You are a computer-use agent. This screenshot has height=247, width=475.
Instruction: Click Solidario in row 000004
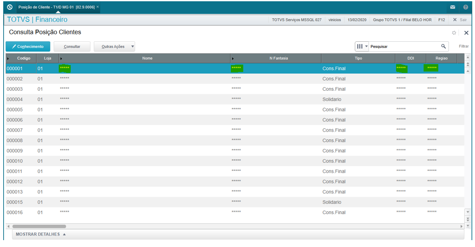[332, 99]
